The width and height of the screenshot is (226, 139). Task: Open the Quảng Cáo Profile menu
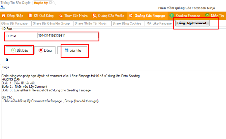click(108, 16)
